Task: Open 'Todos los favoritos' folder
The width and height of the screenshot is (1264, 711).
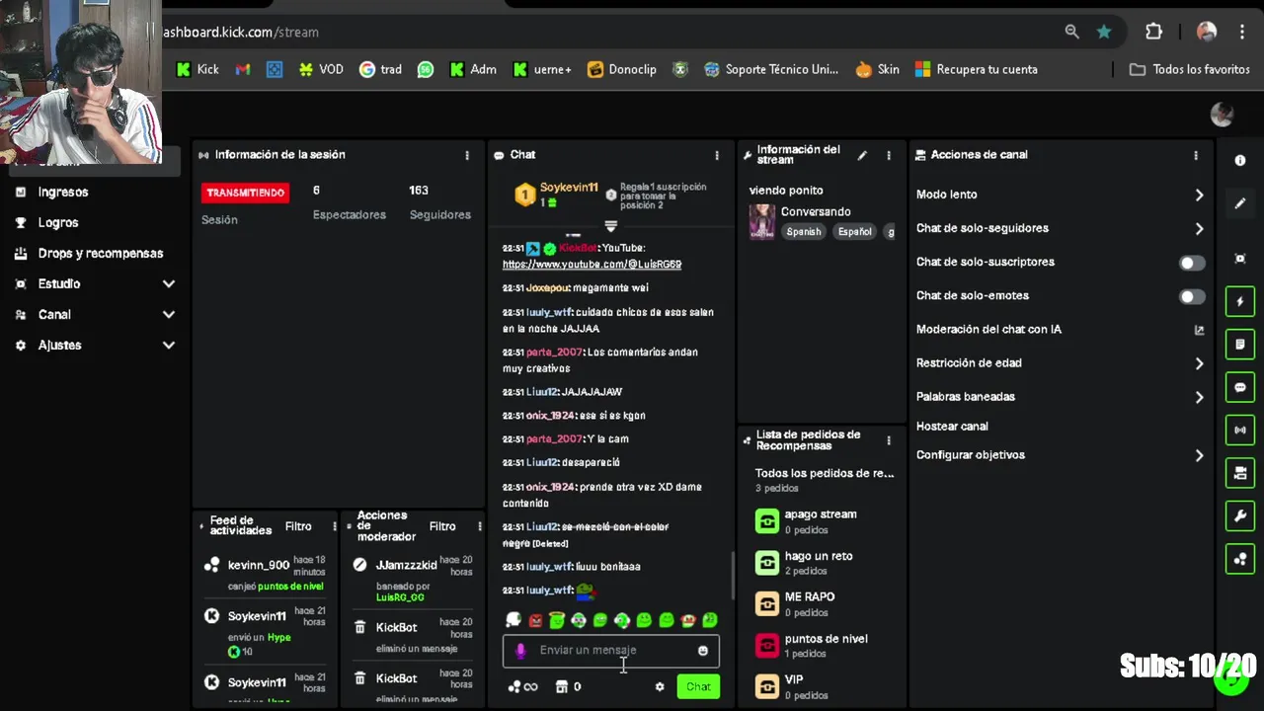Action: (1190, 69)
